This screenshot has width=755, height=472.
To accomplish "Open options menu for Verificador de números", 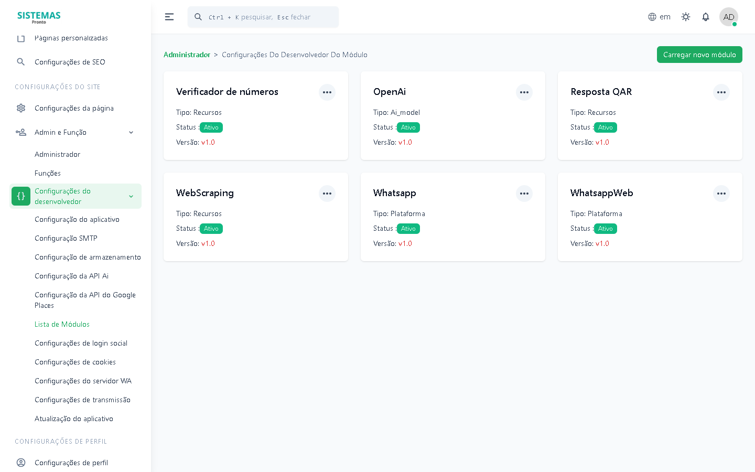I will click(x=327, y=92).
